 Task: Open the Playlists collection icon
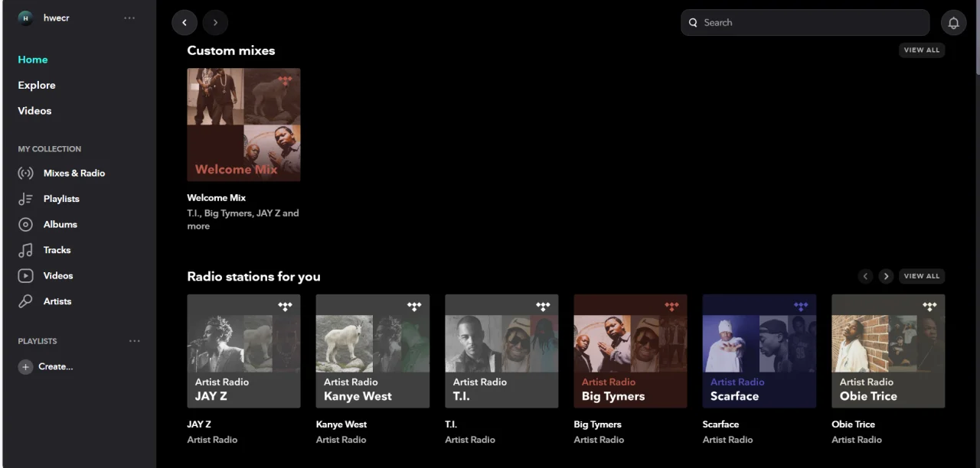[x=25, y=199]
